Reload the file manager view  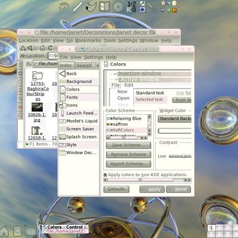(50, 48)
